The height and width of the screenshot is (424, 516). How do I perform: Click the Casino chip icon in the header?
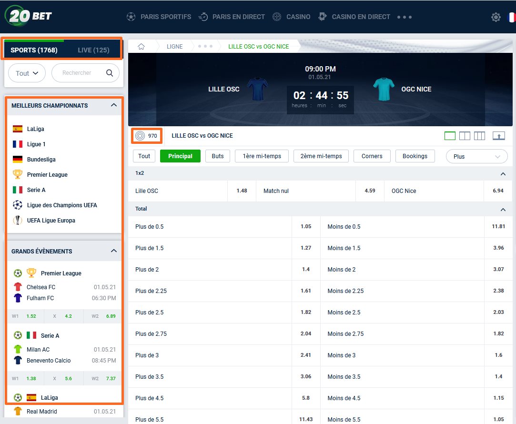coord(277,17)
